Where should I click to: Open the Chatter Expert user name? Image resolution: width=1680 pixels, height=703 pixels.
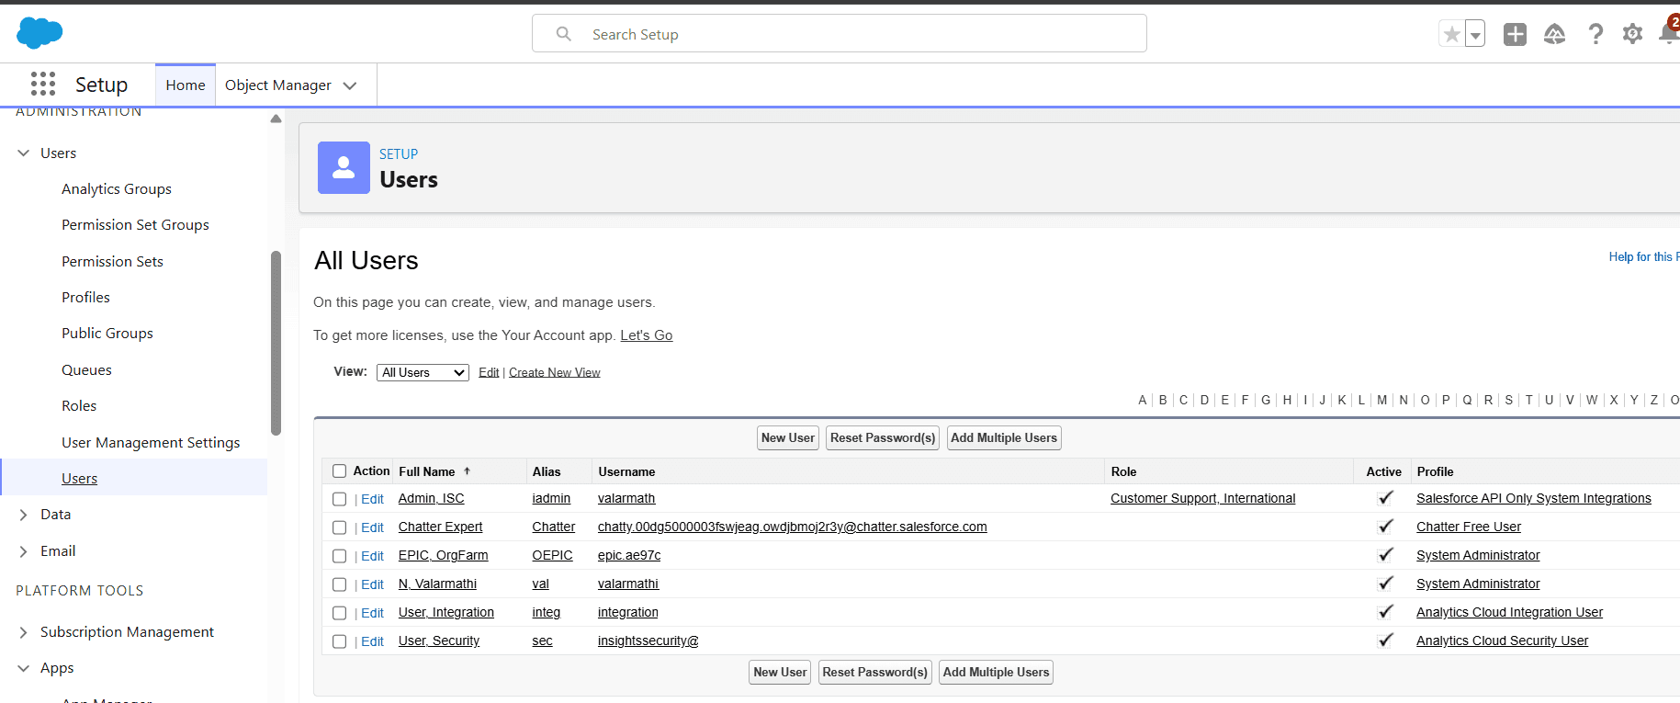[440, 527]
